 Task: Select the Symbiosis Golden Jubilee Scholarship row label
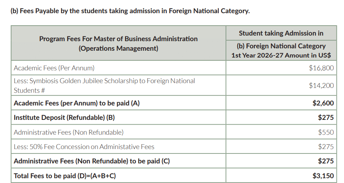[x=104, y=85]
